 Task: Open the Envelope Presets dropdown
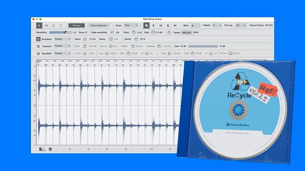coord(62,39)
